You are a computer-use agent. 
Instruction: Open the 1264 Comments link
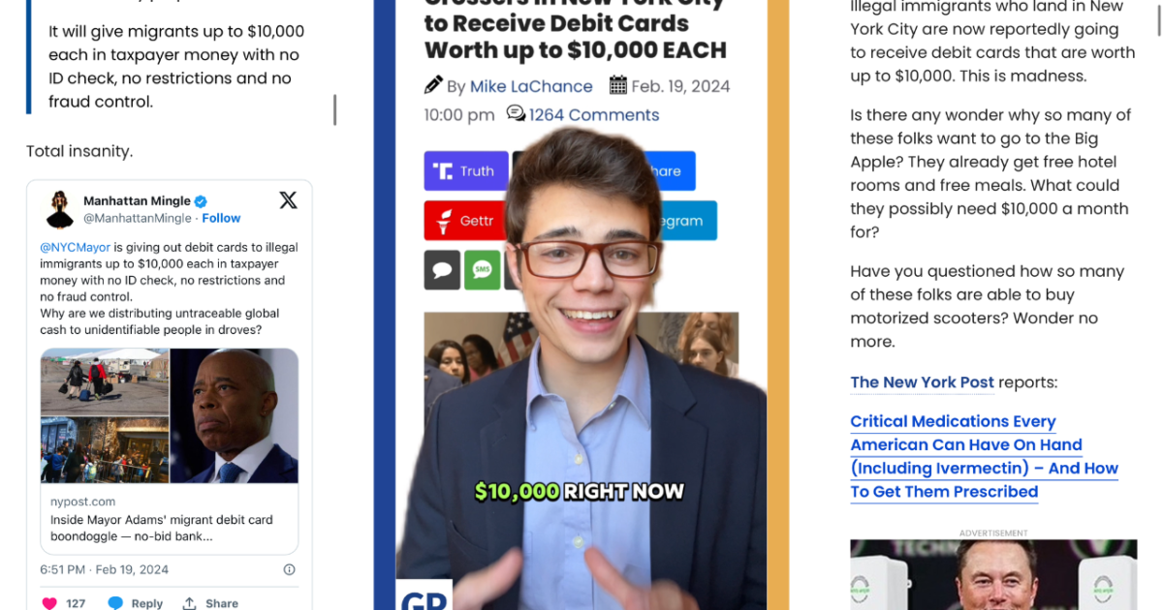594,114
